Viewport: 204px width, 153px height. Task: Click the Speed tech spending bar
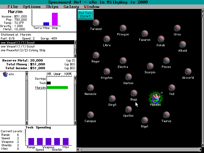(x=40, y=142)
